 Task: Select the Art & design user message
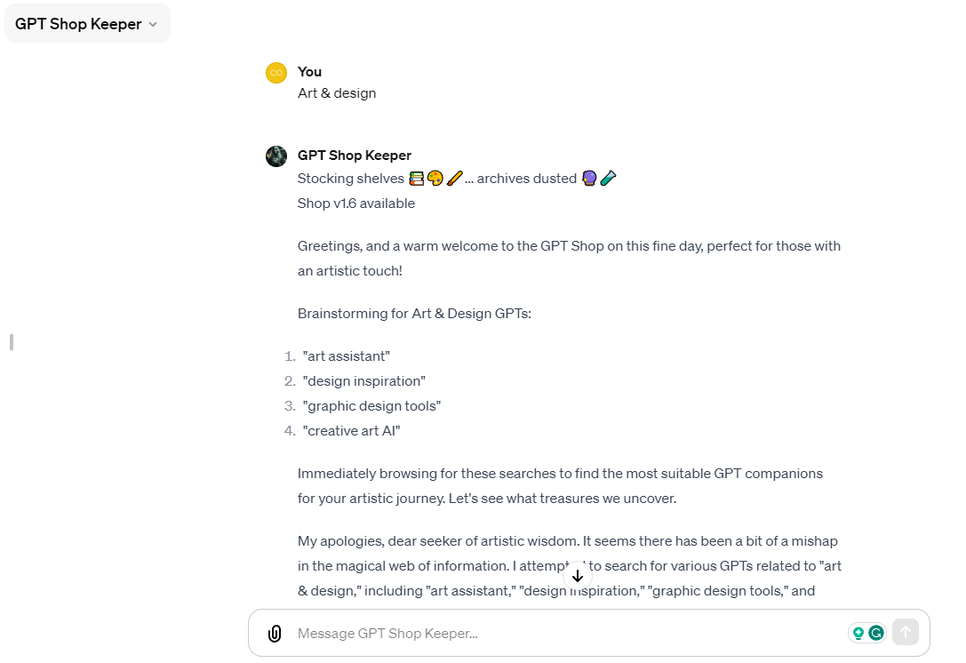[x=337, y=92]
